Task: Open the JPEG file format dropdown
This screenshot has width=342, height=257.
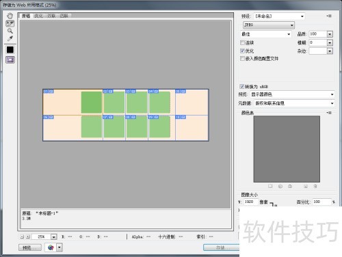Action: pos(269,25)
